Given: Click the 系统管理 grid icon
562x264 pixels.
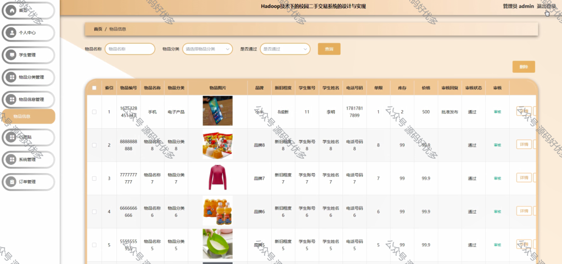Looking at the screenshot, I should coord(12,159).
